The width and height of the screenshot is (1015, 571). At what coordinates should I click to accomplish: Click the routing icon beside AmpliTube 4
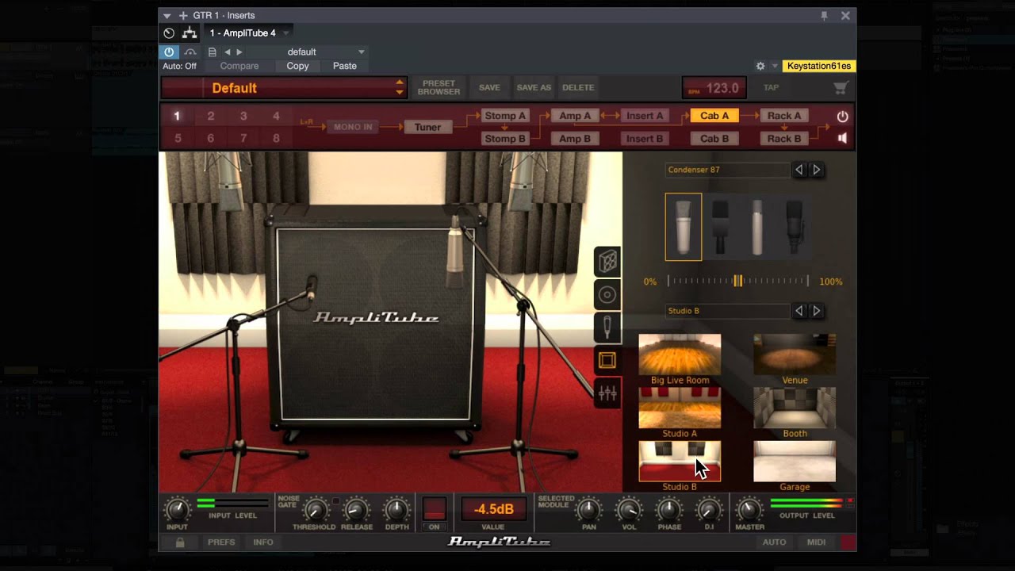tap(190, 33)
